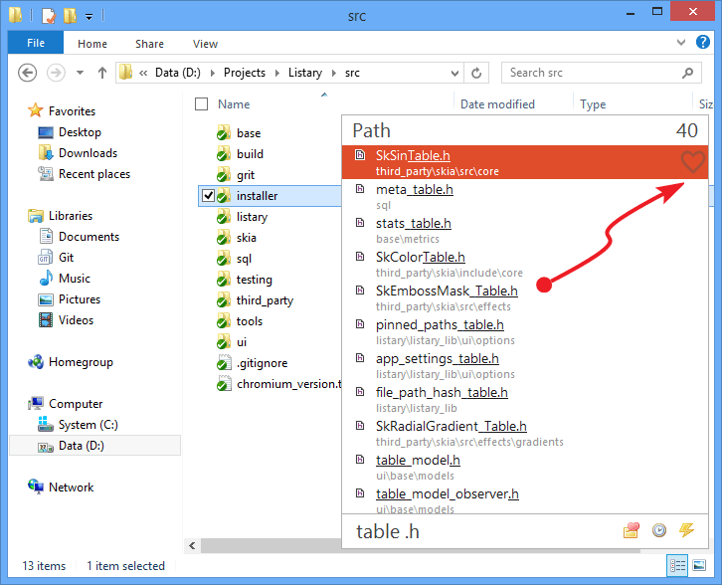Uncheck the installer folder checkbox
Viewport: 722px width, 585px height.
pos(208,196)
